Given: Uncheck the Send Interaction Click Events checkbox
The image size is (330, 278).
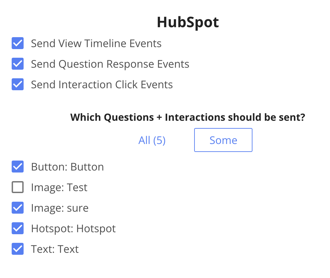Looking at the screenshot, I should point(18,85).
